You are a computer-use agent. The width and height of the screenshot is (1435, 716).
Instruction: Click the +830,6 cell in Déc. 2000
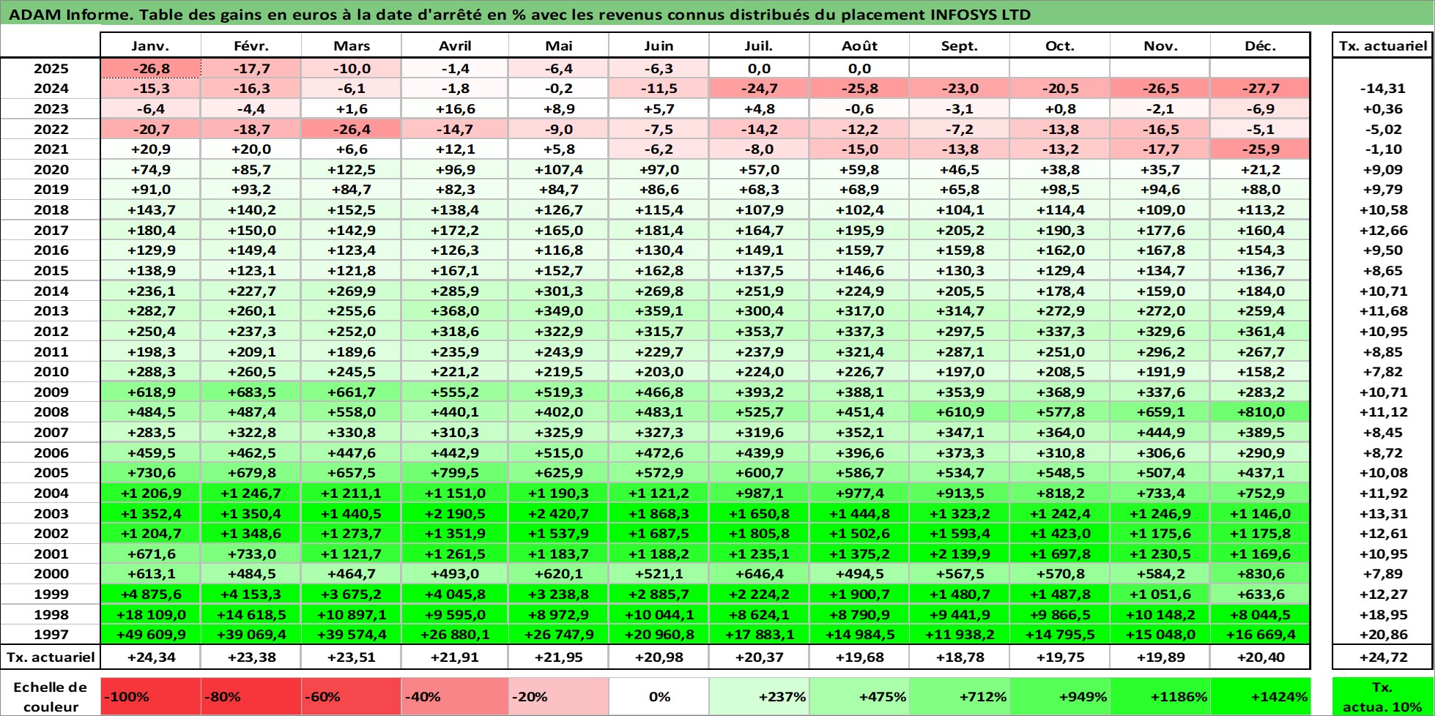(1260, 573)
